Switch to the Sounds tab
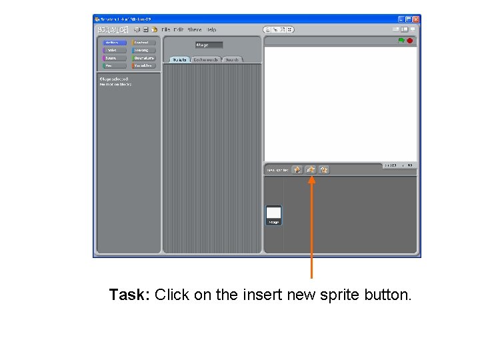480x360 pixels. click(x=233, y=60)
